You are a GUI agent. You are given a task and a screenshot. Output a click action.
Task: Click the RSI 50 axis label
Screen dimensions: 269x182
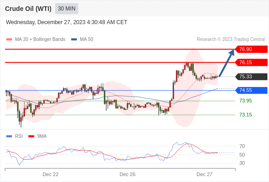click(x=242, y=155)
